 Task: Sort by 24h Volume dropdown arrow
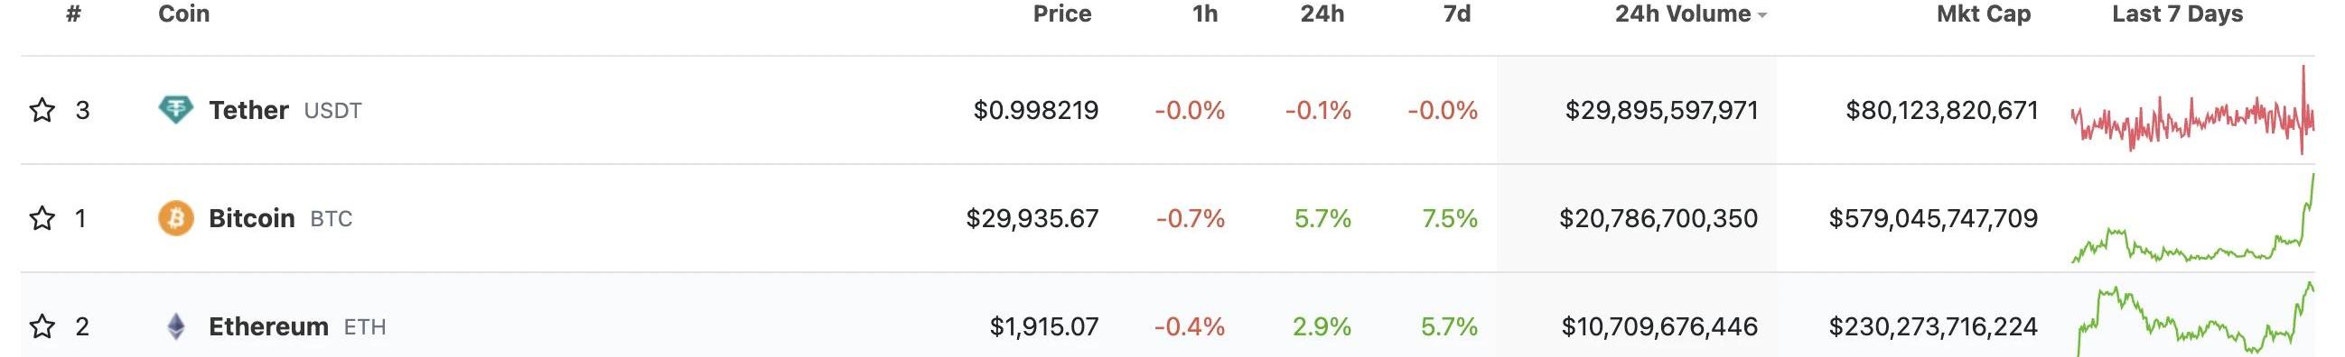click(1762, 15)
